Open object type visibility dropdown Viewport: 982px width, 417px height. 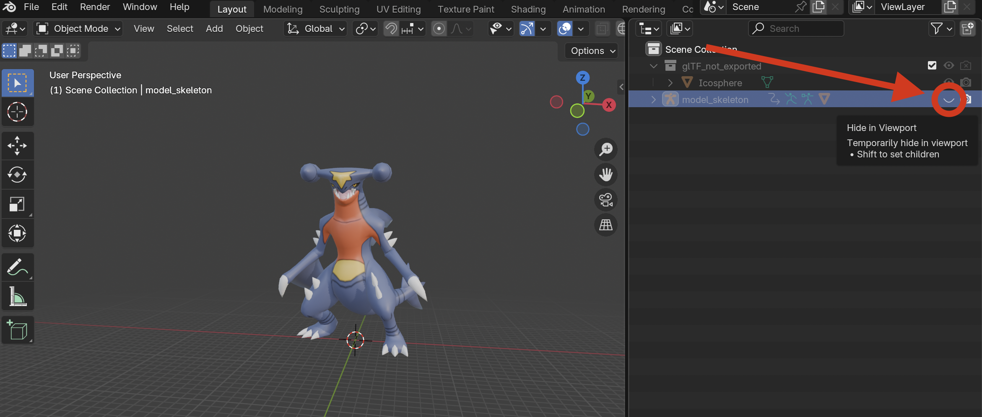501,29
